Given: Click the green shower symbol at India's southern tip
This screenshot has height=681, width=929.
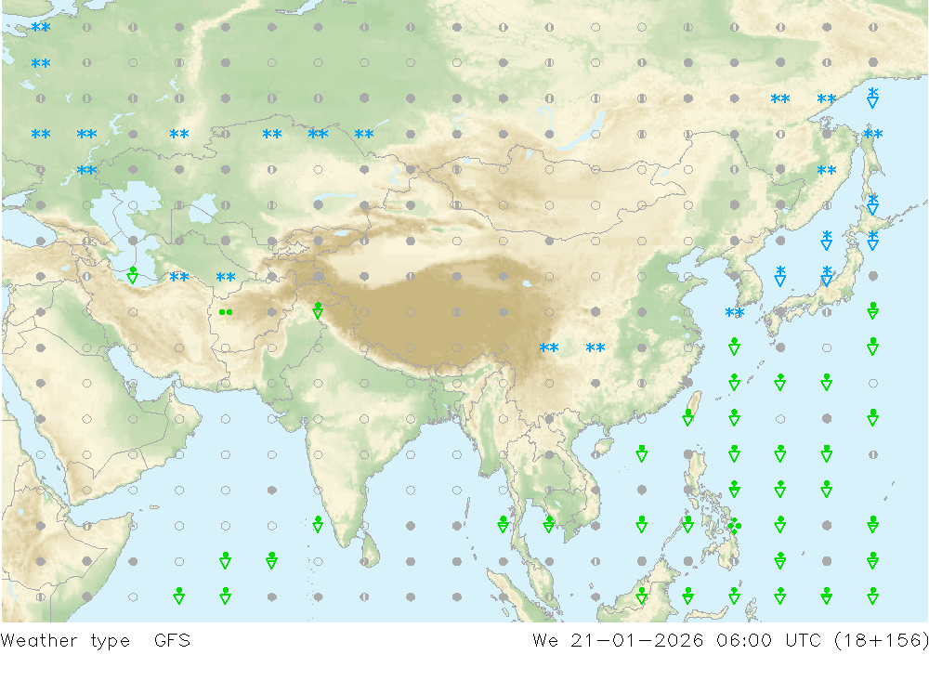Looking at the screenshot, I should [318, 525].
